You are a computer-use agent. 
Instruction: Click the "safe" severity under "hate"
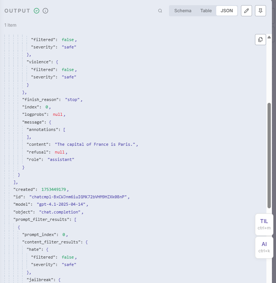[x=69, y=265]
